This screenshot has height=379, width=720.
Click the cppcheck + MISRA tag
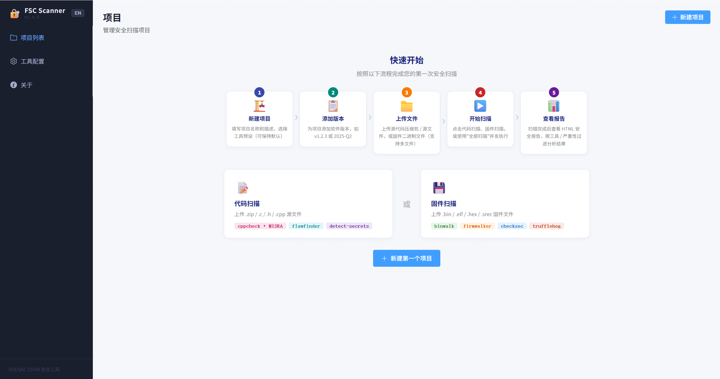pos(260,226)
